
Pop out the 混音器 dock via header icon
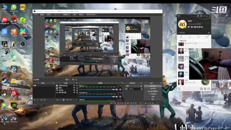(x=122, y=83)
